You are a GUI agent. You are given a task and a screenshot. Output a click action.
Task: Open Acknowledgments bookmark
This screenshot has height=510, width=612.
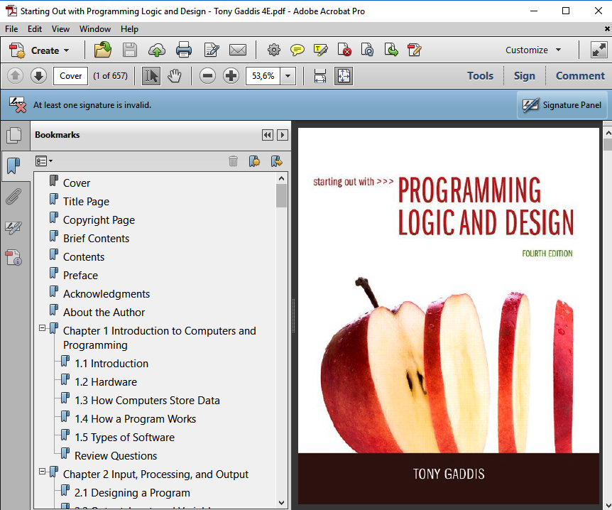coord(106,293)
